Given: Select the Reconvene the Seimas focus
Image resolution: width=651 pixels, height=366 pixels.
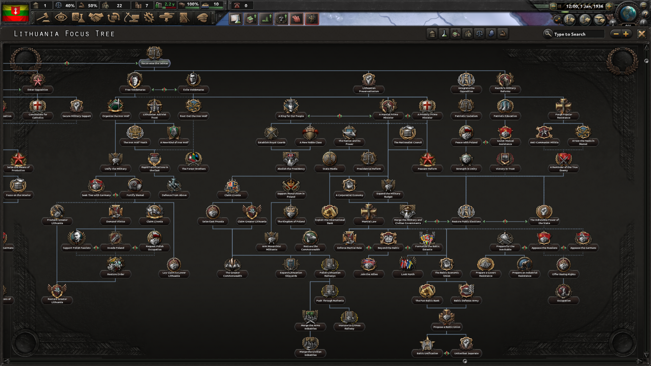Looking at the screenshot, I should coord(154,63).
